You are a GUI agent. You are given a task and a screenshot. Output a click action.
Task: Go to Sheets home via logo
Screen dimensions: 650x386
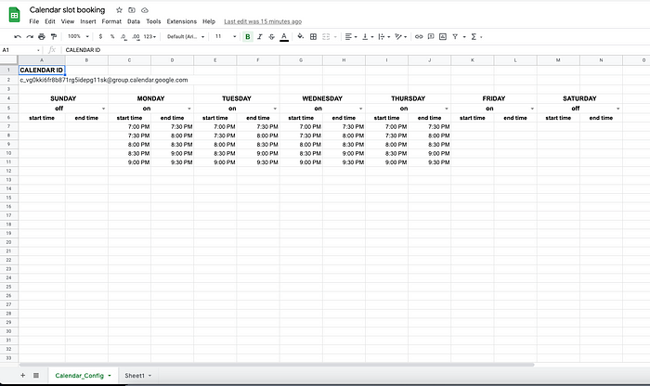tap(15, 15)
